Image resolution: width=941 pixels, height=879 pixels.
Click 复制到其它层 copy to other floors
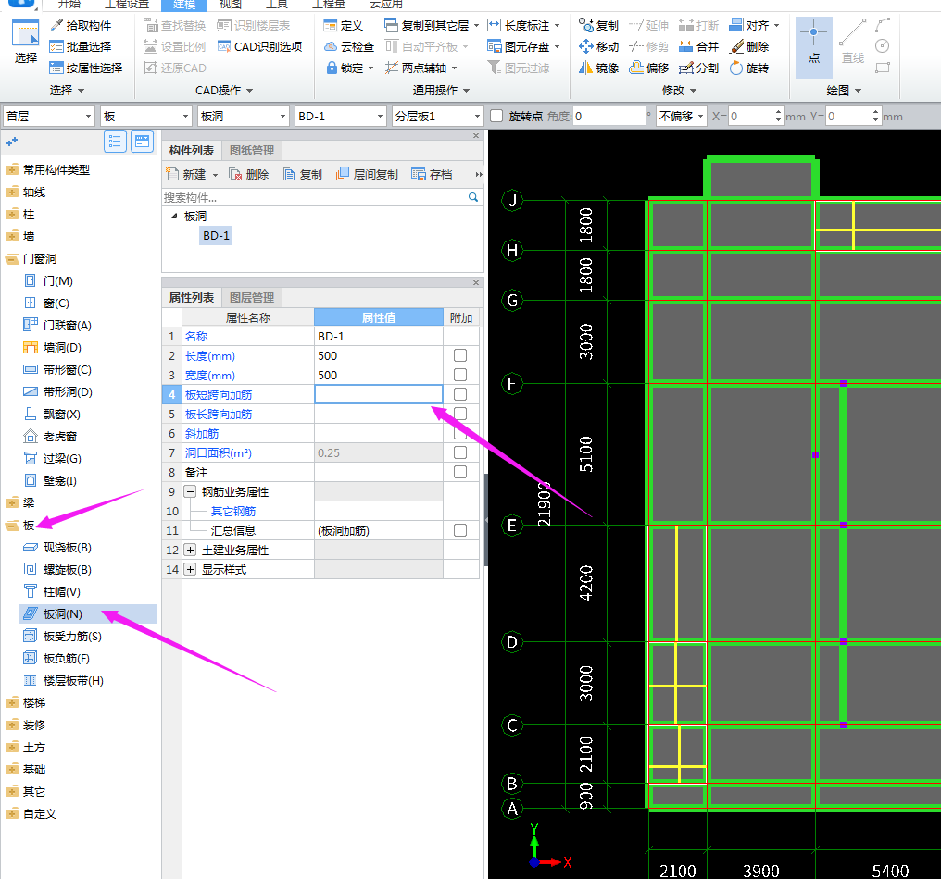[432, 25]
